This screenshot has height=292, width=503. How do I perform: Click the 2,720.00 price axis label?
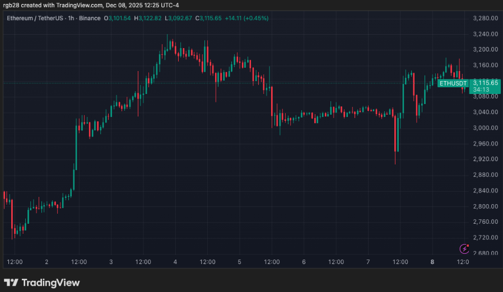486,238
